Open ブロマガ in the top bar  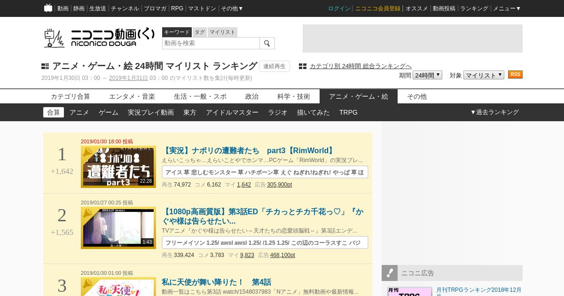click(155, 8)
